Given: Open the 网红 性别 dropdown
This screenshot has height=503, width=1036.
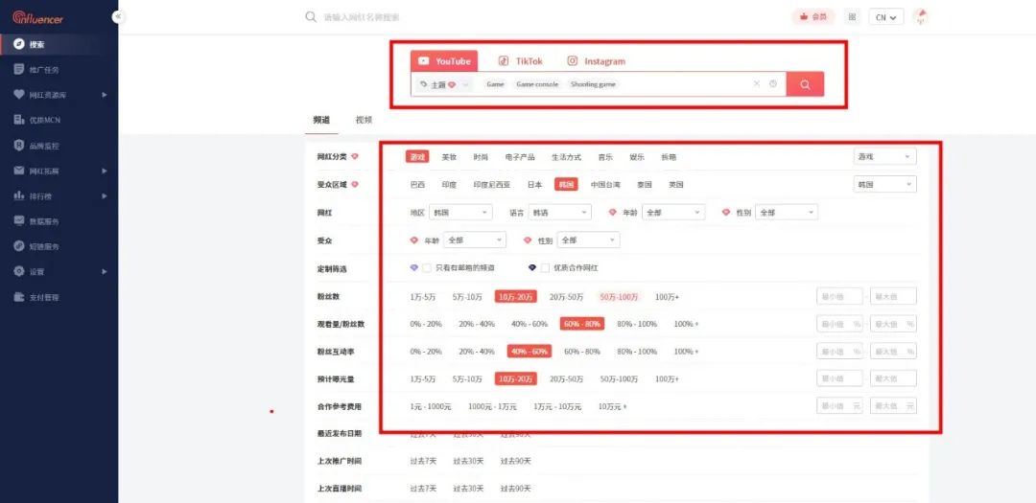Looking at the screenshot, I should click(787, 213).
